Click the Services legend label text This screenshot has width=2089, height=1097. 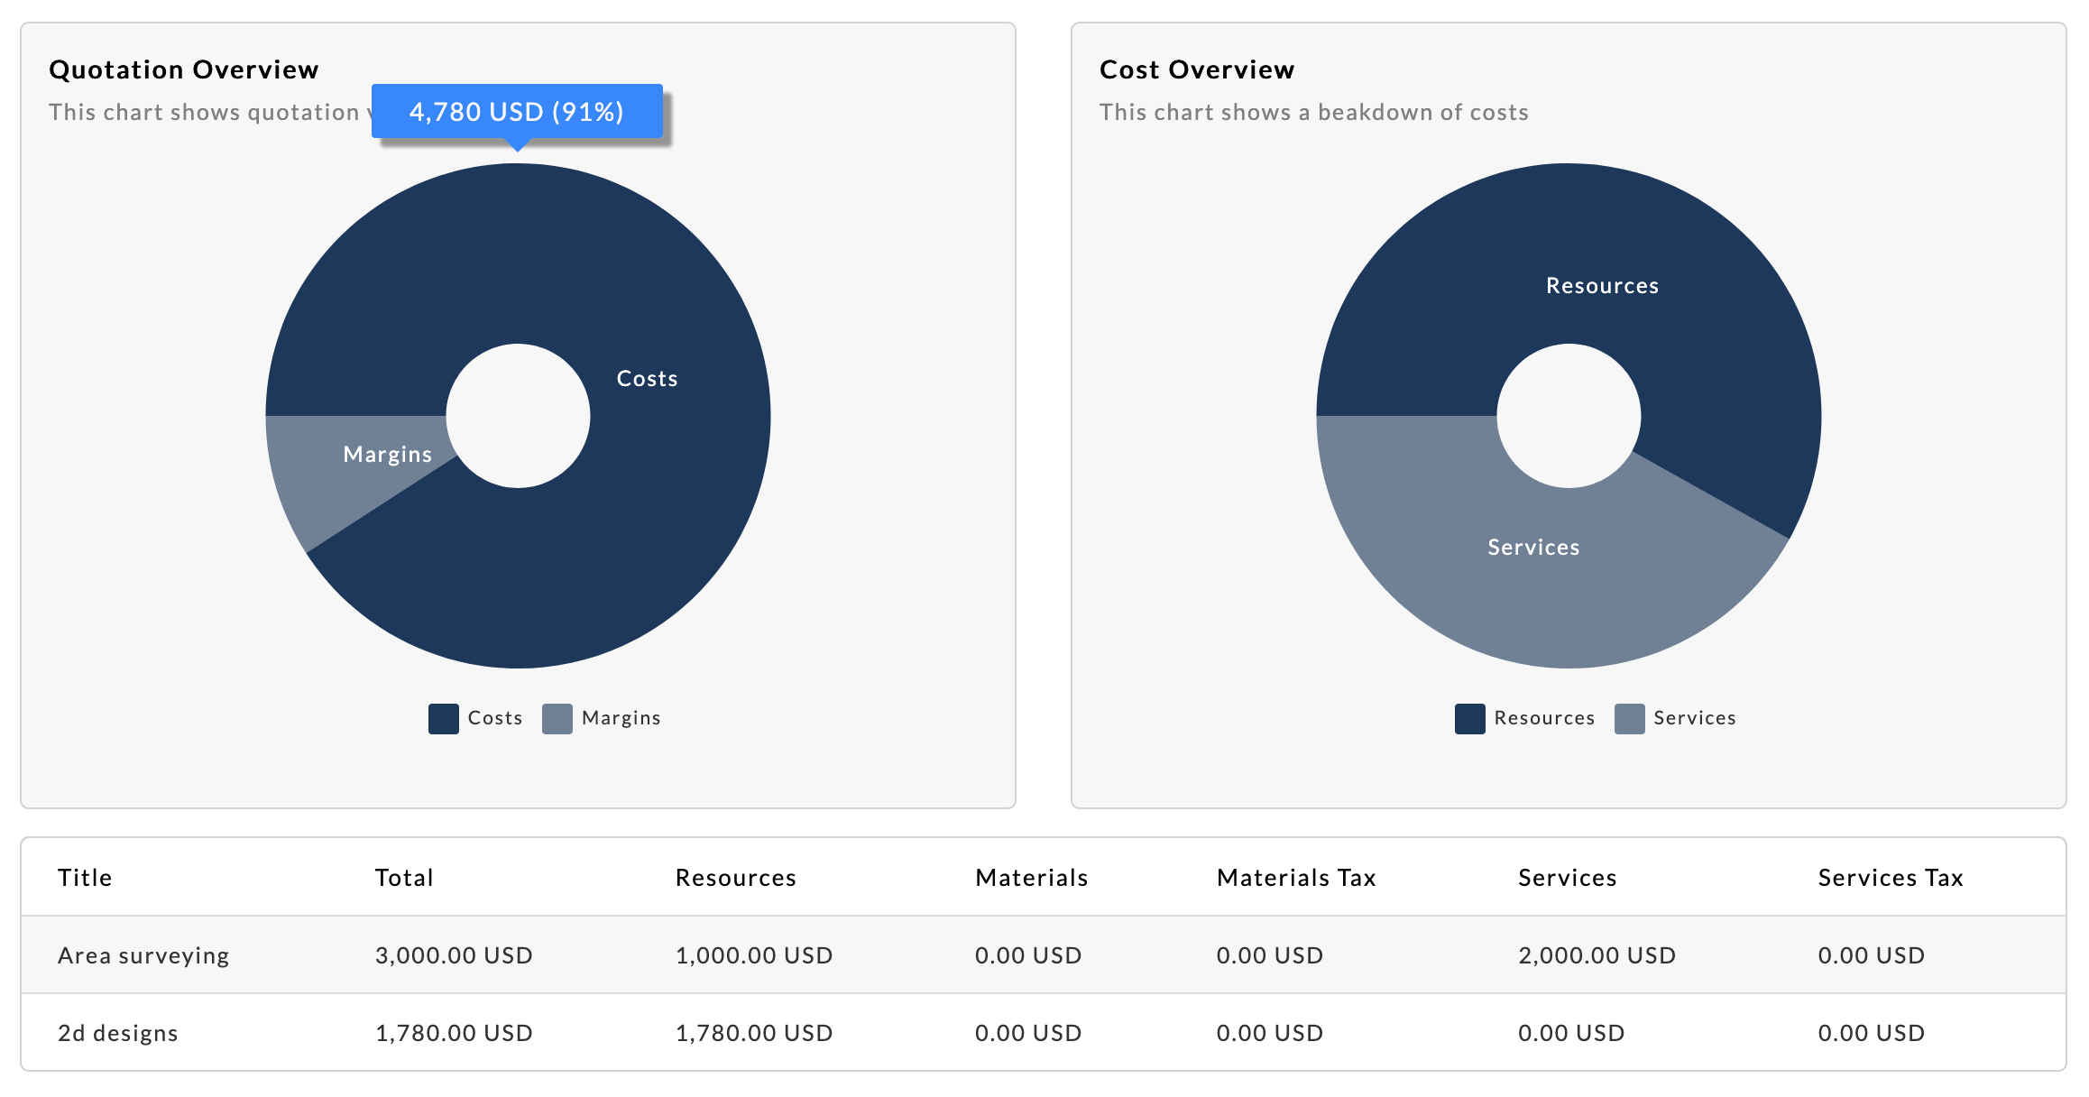[x=1694, y=718]
